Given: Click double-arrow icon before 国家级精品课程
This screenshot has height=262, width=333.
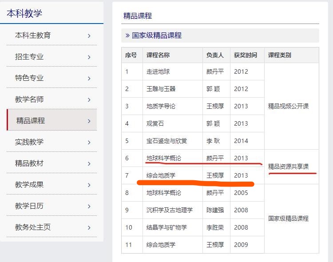Looking at the screenshot, I should [127, 36].
